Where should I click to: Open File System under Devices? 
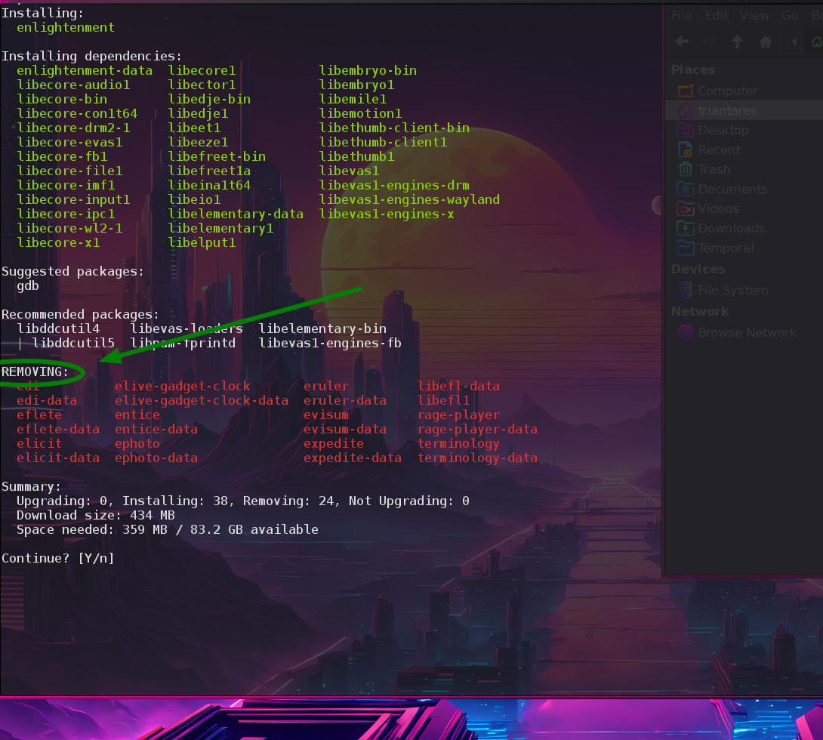click(x=732, y=290)
